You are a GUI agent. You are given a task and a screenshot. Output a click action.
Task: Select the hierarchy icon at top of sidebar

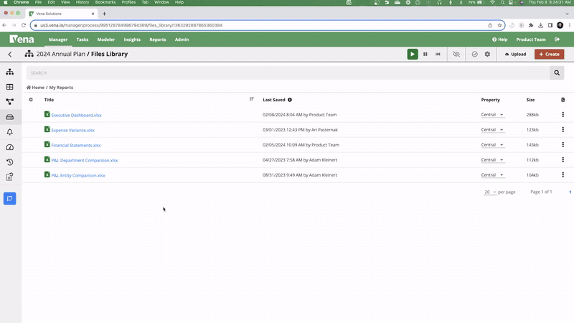point(10,72)
